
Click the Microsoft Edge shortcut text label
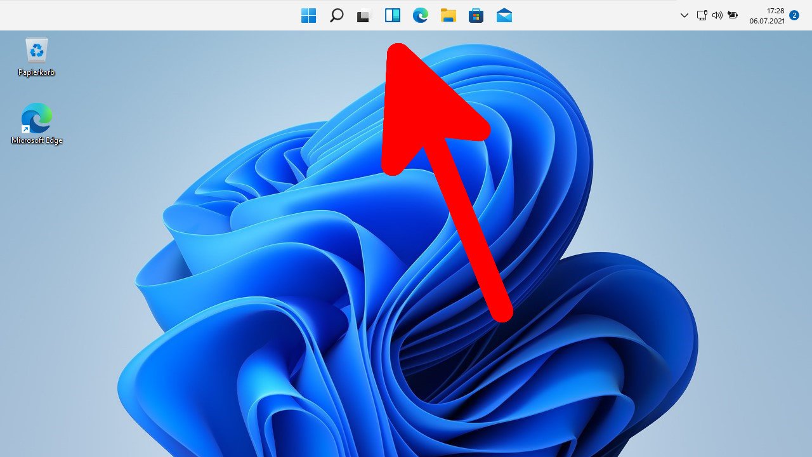(37, 140)
